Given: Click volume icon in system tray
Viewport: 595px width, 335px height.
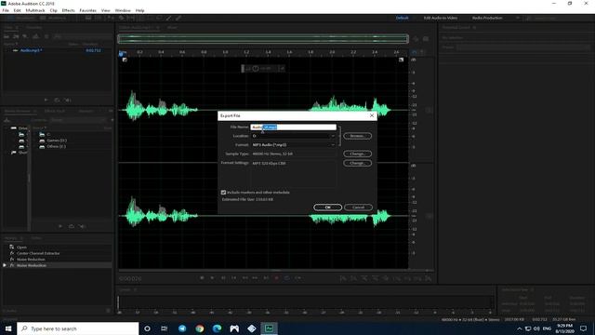Looking at the screenshot, I should tap(536, 328).
